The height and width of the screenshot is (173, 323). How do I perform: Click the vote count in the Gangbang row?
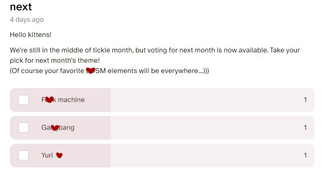click(305, 128)
